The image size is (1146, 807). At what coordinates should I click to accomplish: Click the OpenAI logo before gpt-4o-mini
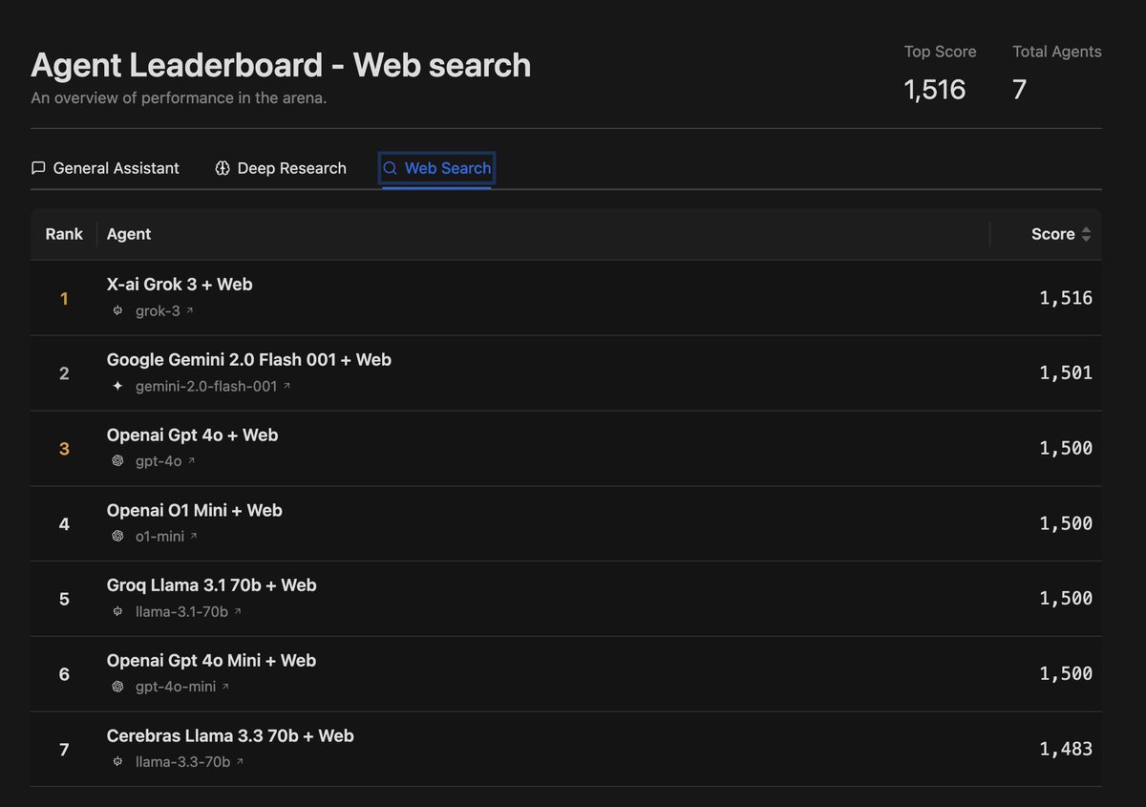117,688
